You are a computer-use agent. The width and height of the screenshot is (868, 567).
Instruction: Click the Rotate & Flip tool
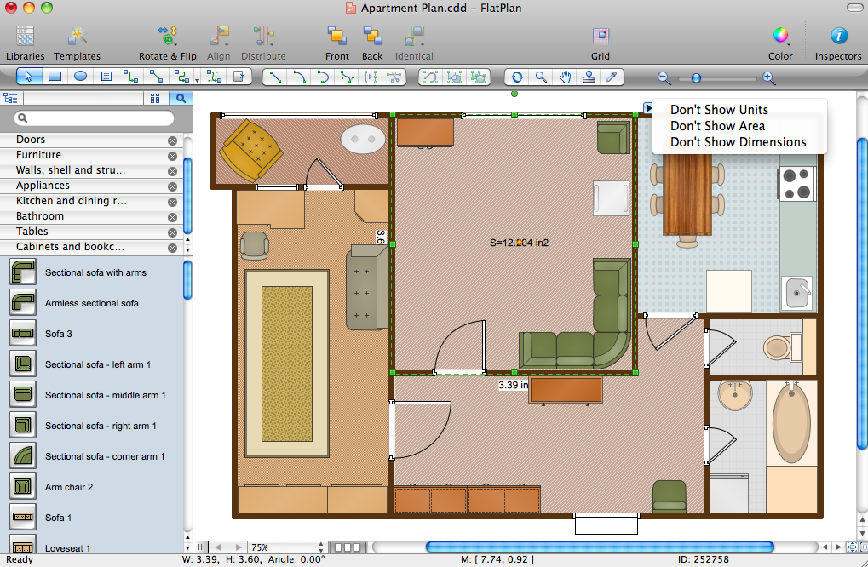167,43
